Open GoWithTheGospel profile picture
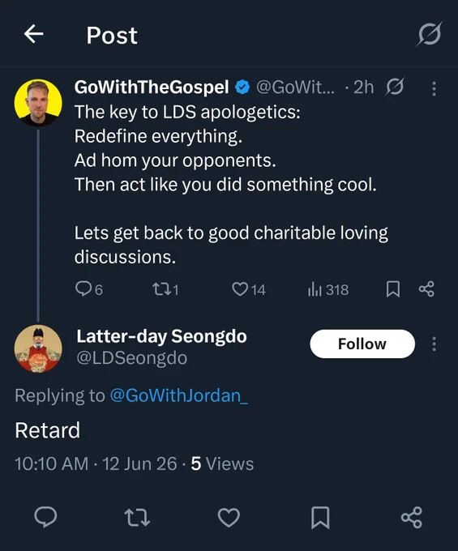This screenshot has width=458, height=551. pos(38,103)
